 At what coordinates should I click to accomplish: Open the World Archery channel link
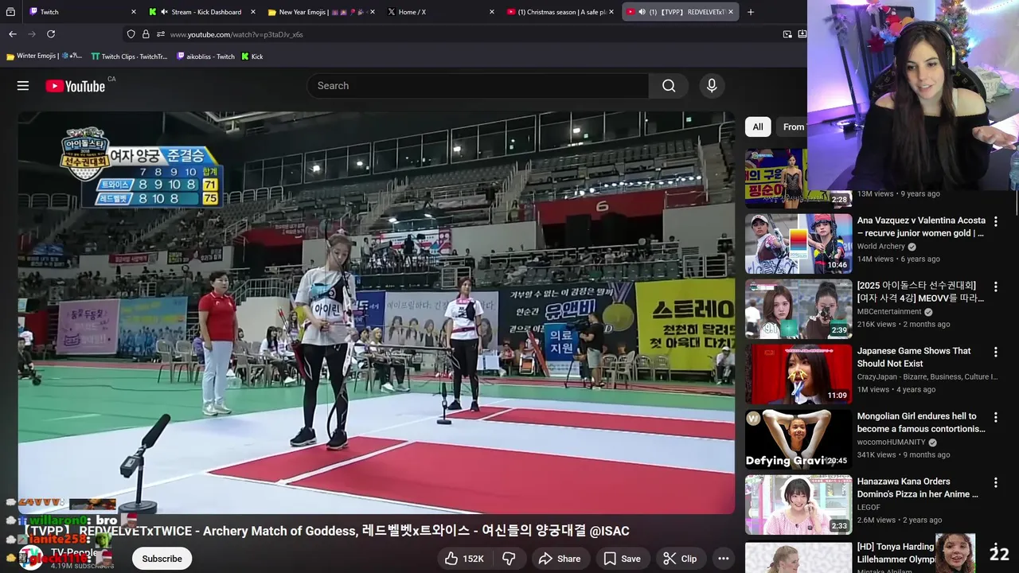[x=880, y=247]
